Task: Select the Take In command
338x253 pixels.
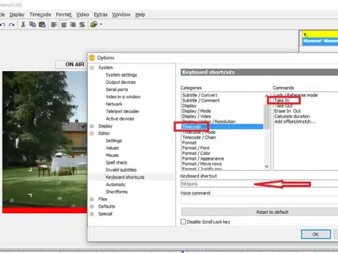Action: (x=282, y=101)
